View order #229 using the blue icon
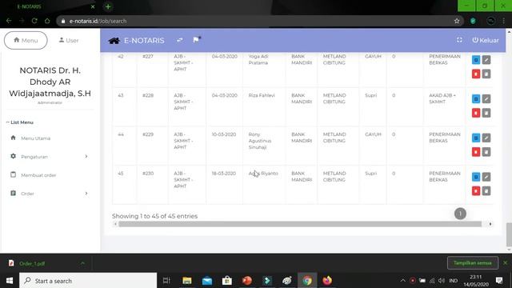This screenshot has height=288, width=512. (x=476, y=138)
